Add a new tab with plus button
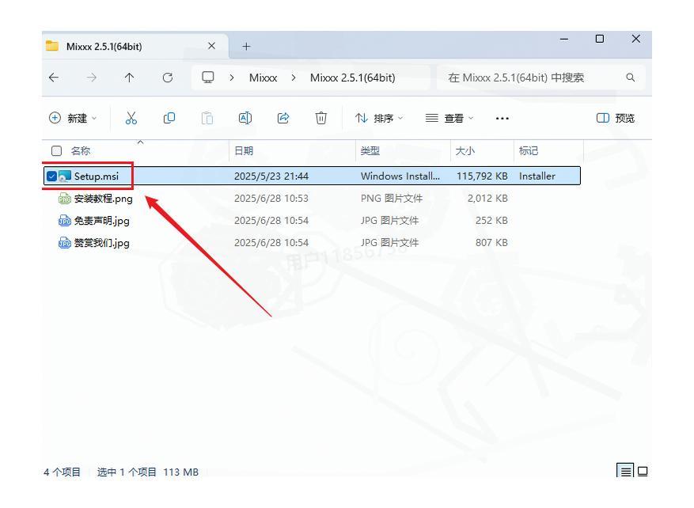The image size is (694, 508). tap(246, 47)
